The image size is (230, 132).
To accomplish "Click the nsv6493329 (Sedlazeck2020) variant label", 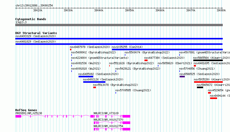I will 36,36.
